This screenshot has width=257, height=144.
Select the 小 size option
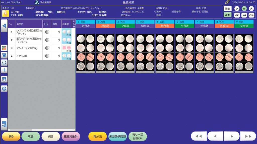pyautogui.click(x=237, y=9)
